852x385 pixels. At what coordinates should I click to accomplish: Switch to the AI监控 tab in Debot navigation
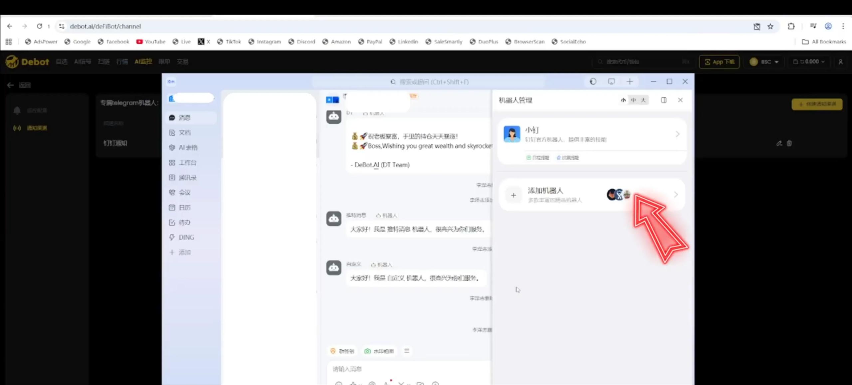pos(143,62)
